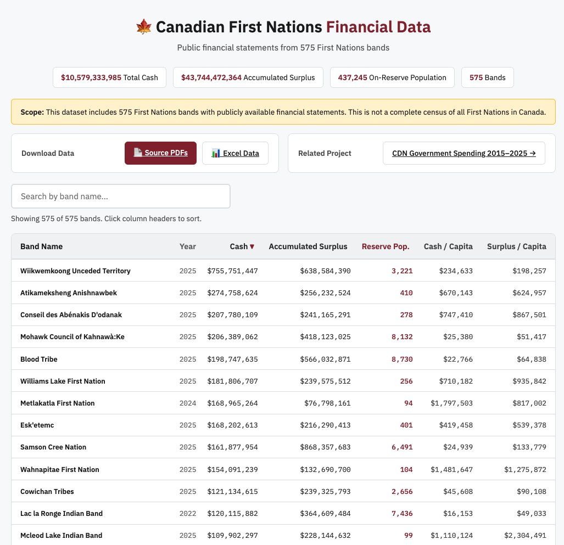Click the 575 Bands summary card
The image size is (564, 545).
point(487,77)
